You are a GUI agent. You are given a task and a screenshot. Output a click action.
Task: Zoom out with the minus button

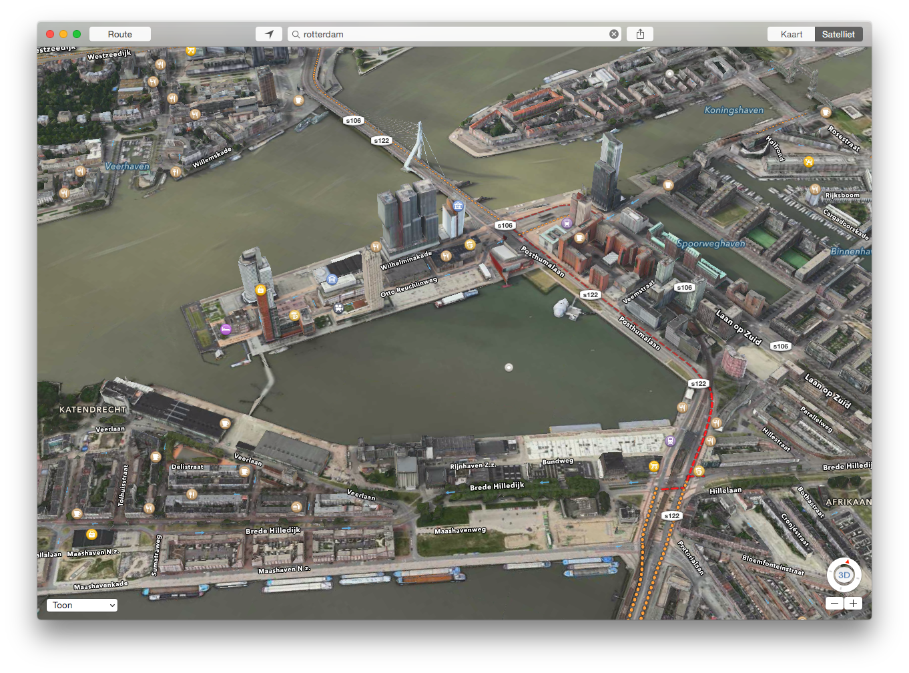834,604
